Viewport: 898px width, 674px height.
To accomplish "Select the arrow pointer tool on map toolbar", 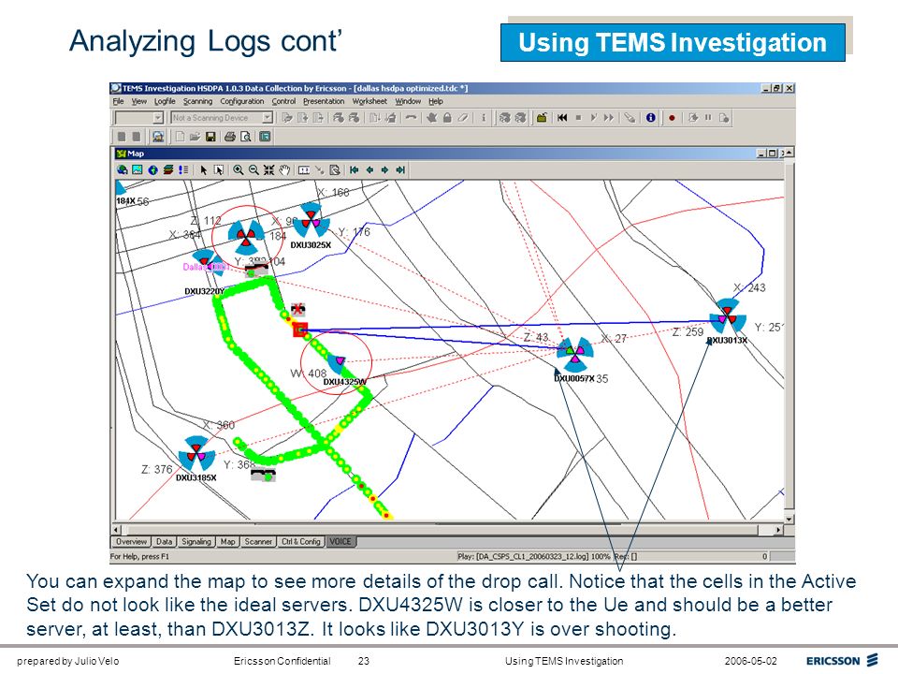I will pos(203,170).
